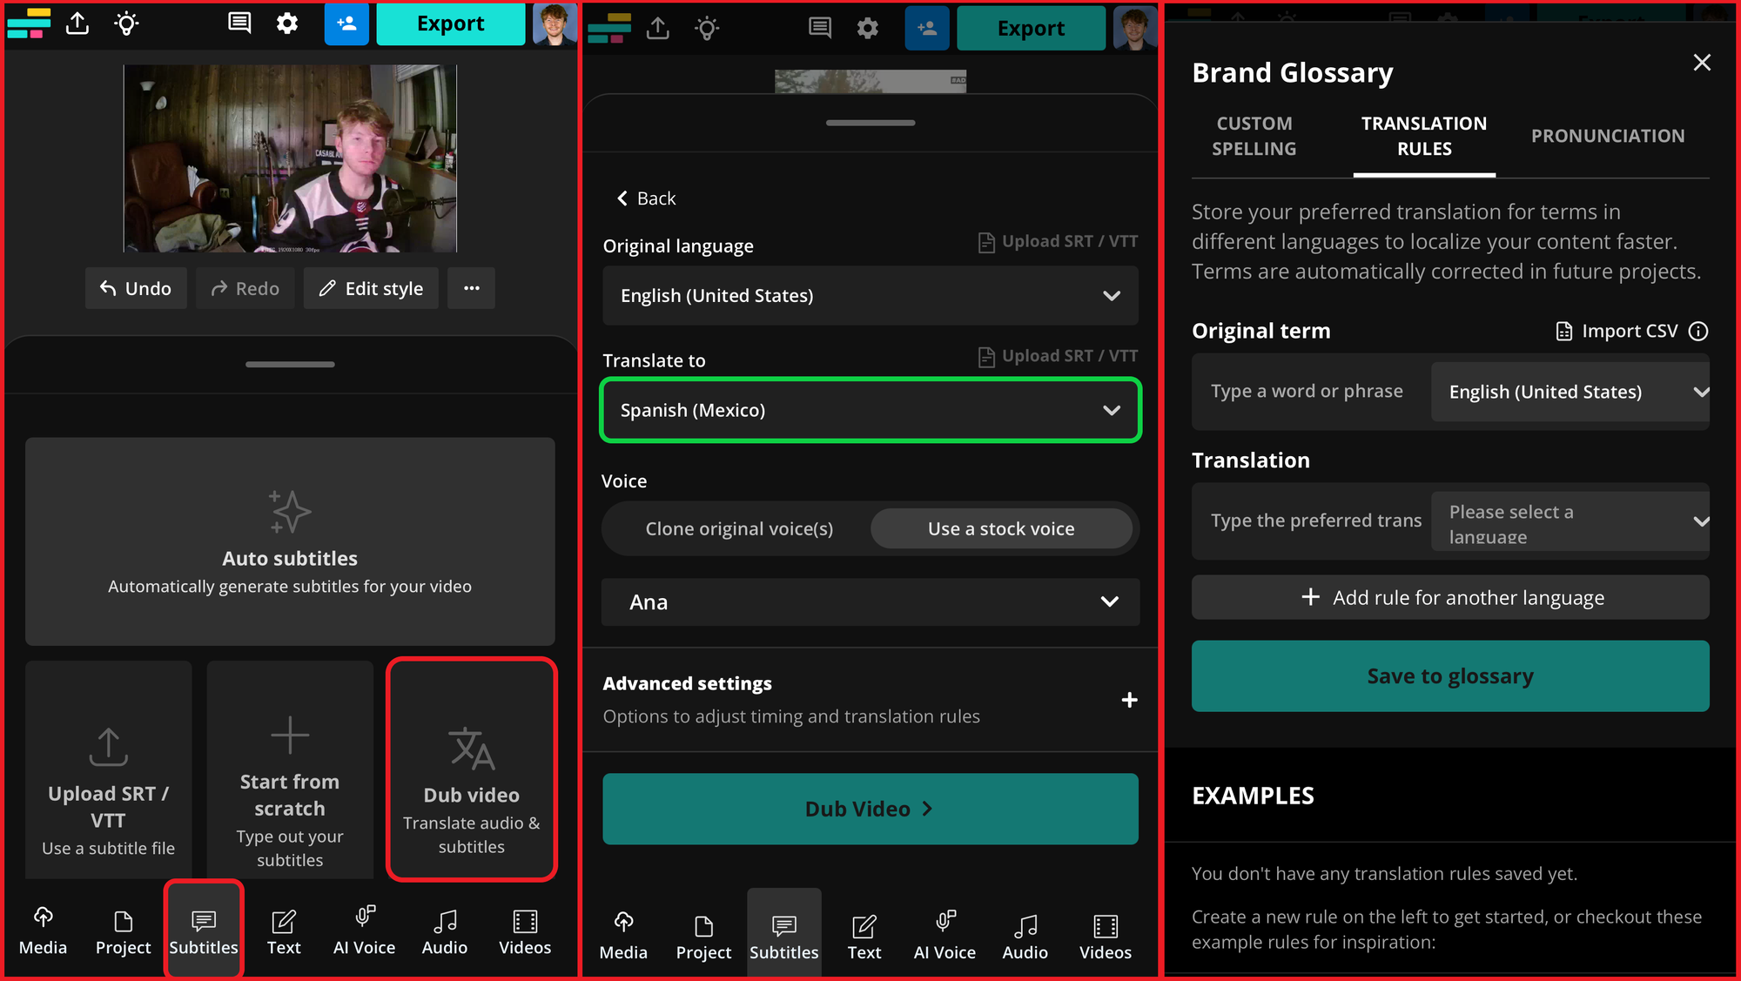Click the invite collaborator icon
Image resolution: width=1741 pixels, height=981 pixels.
coord(346,24)
